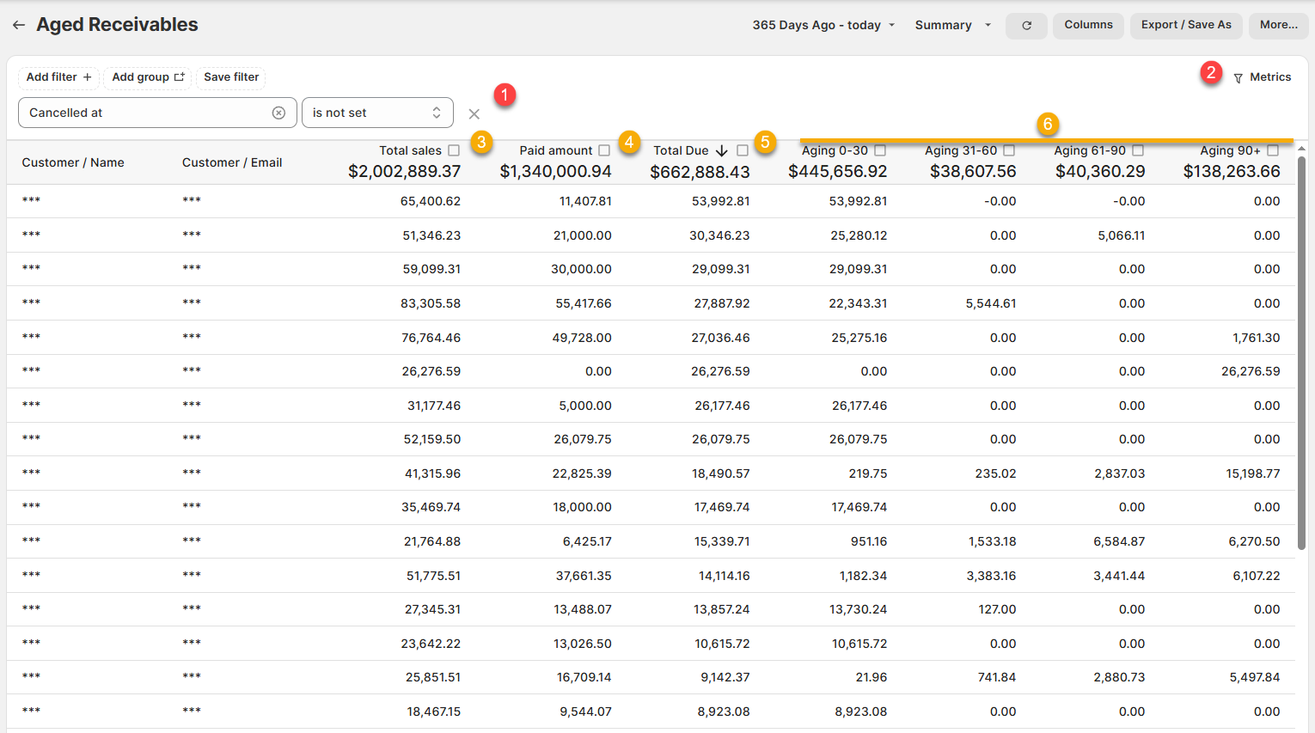Click Add group
The height and width of the screenshot is (733, 1315).
[148, 77]
